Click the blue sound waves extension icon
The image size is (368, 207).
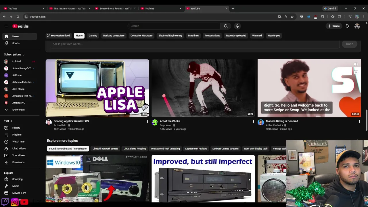(x=308, y=17)
